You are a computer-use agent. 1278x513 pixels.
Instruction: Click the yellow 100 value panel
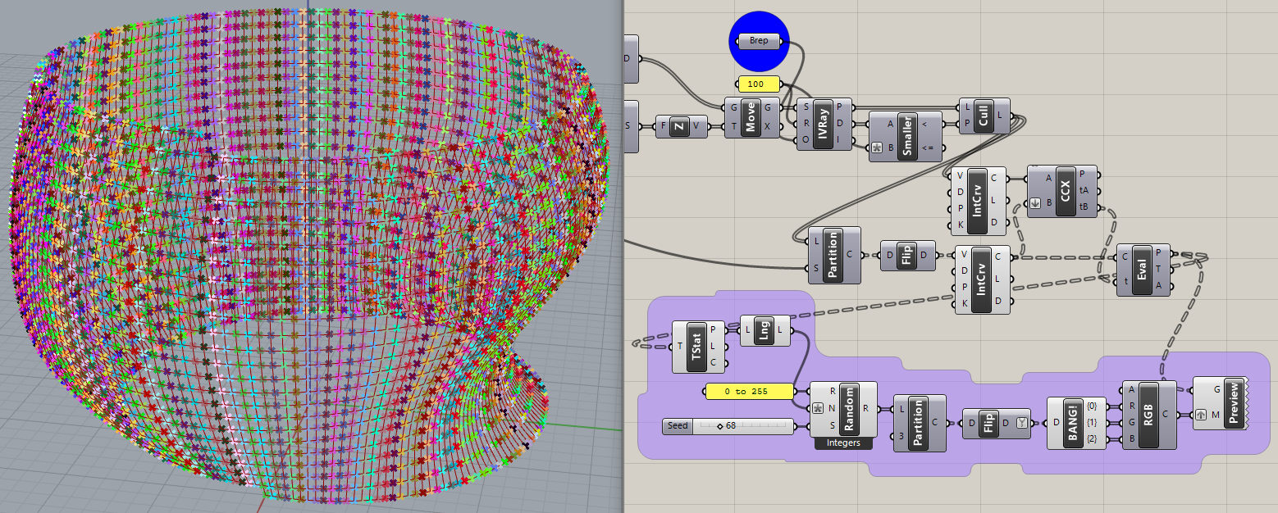[759, 84]
